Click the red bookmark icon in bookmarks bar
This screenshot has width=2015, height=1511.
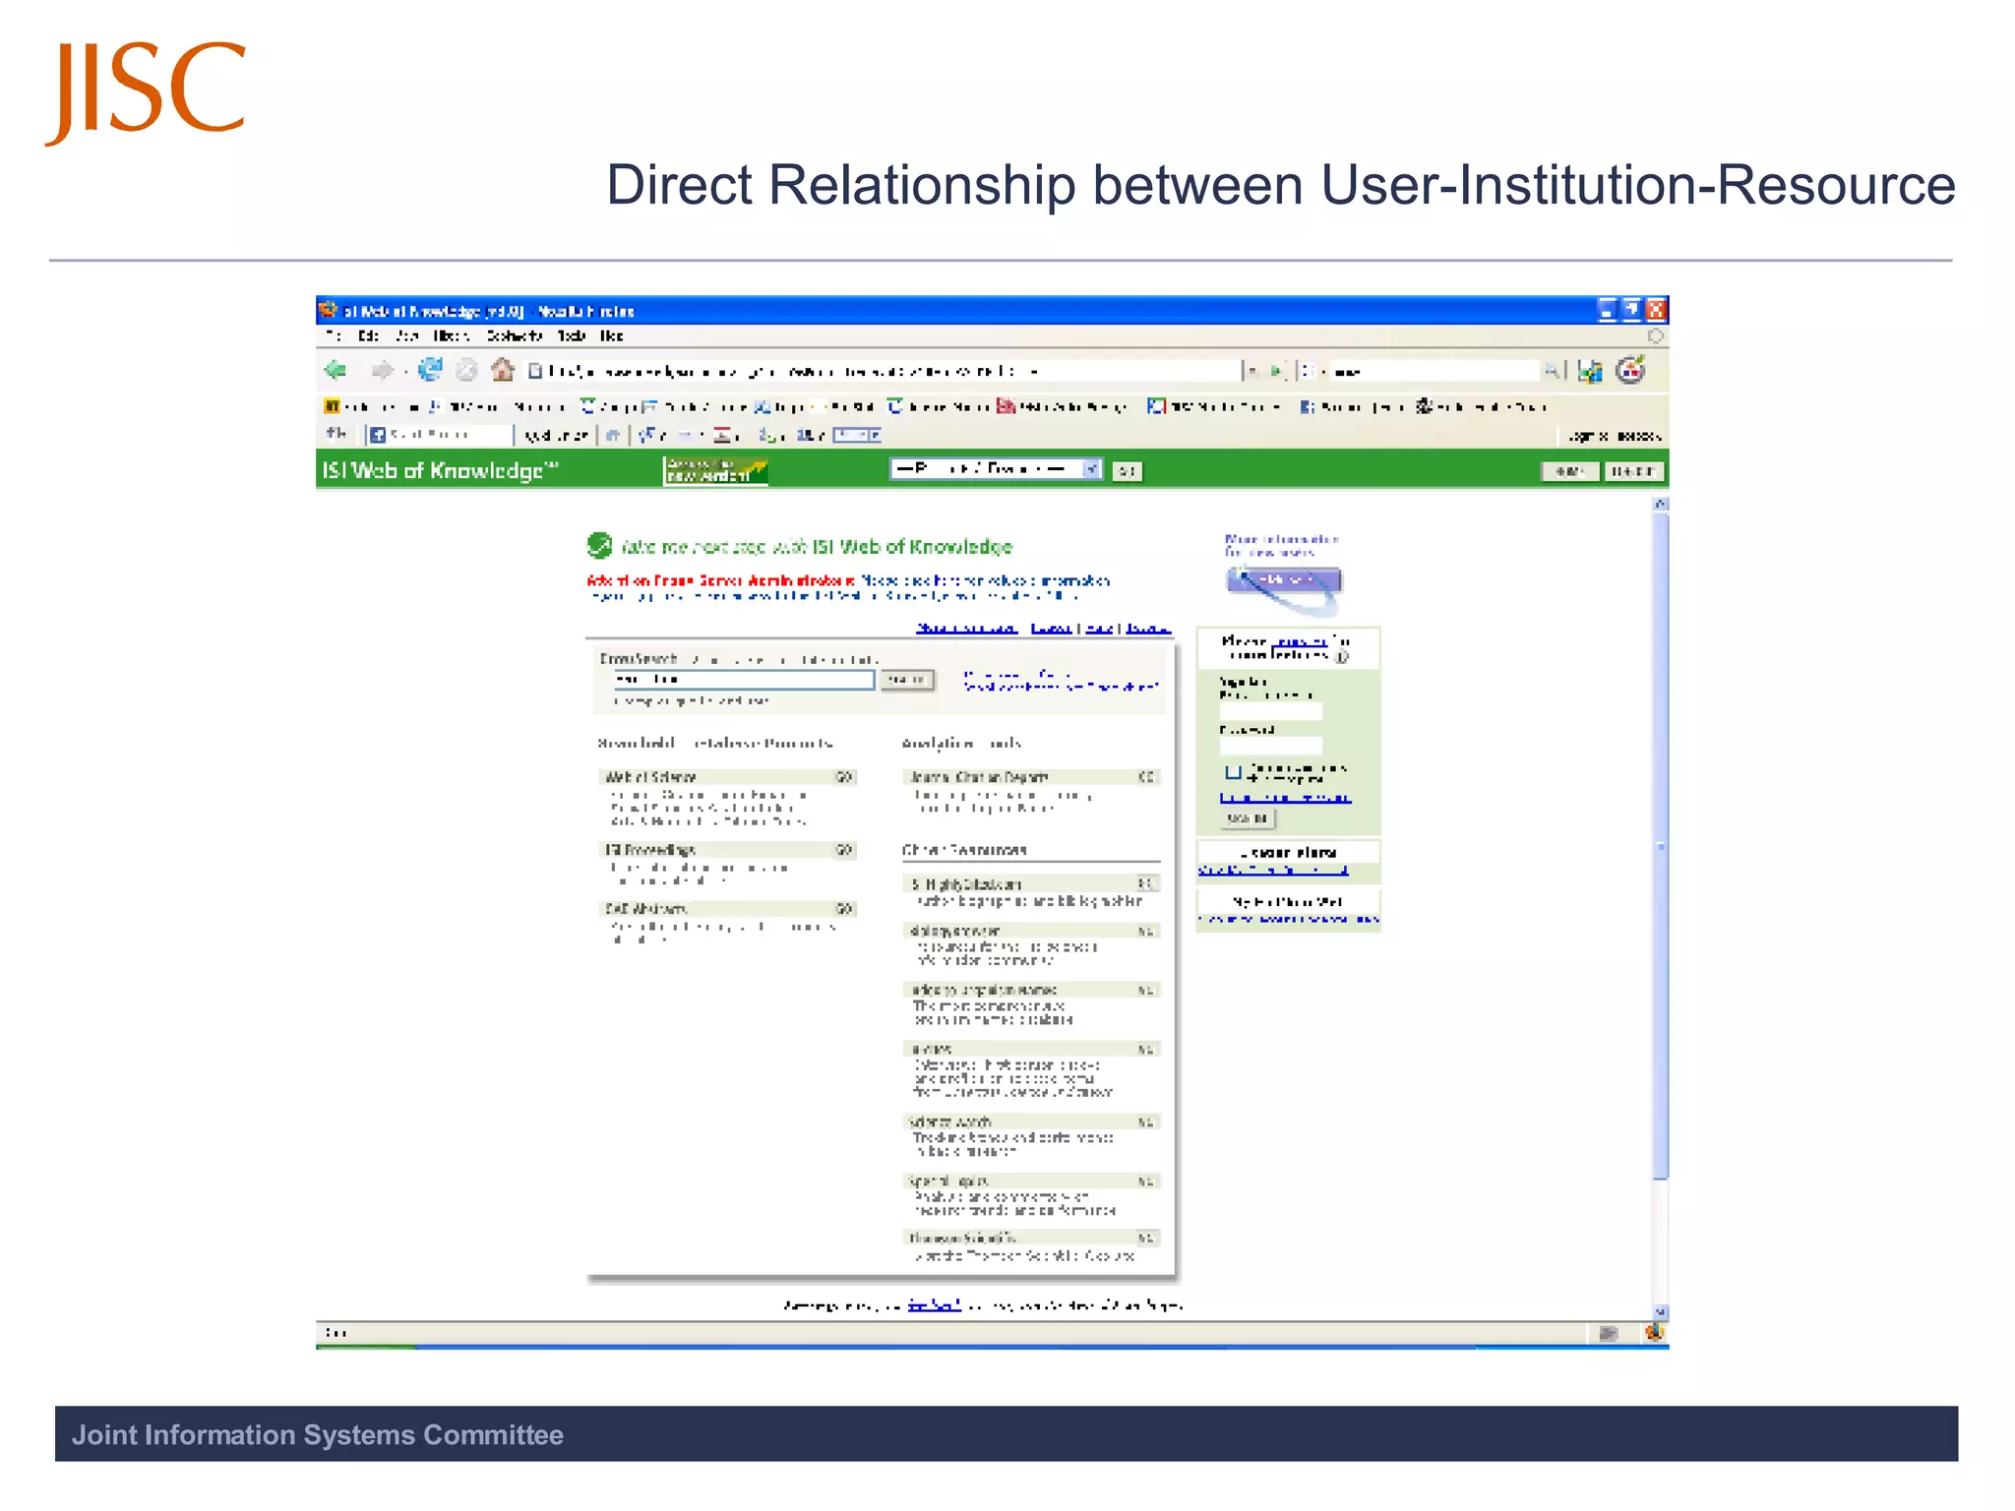click(x=1005, y=405)
